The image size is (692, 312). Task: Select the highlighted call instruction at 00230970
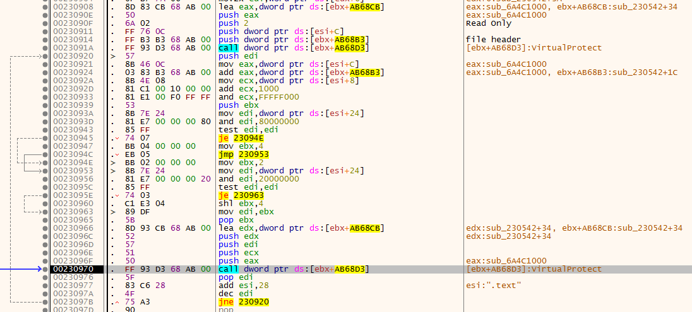click(294, 269)
